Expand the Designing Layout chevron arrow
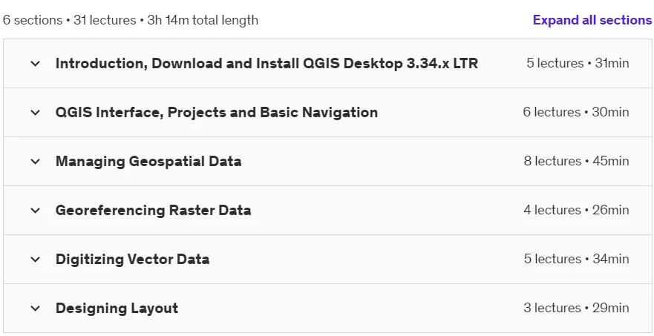The image size is (654, 336). coord(36,309)
